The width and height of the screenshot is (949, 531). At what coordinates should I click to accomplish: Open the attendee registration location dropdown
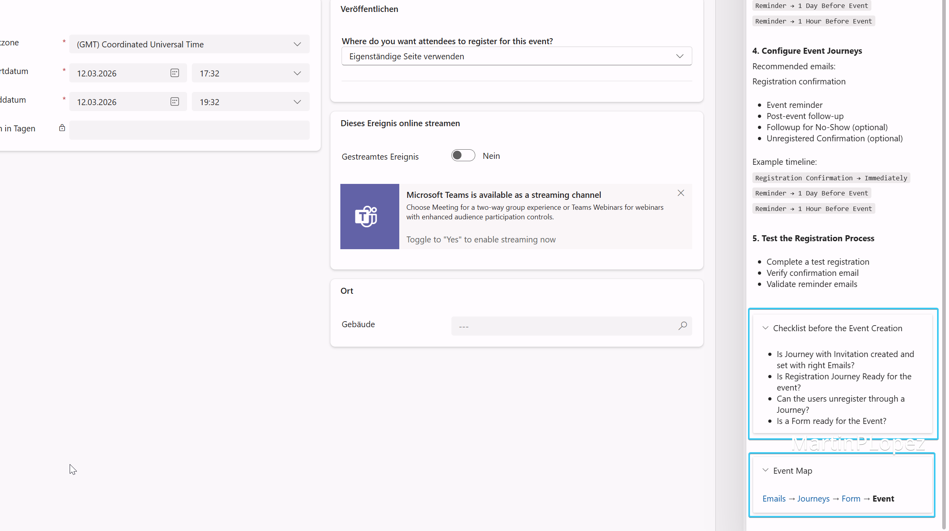tap(679, 56)
